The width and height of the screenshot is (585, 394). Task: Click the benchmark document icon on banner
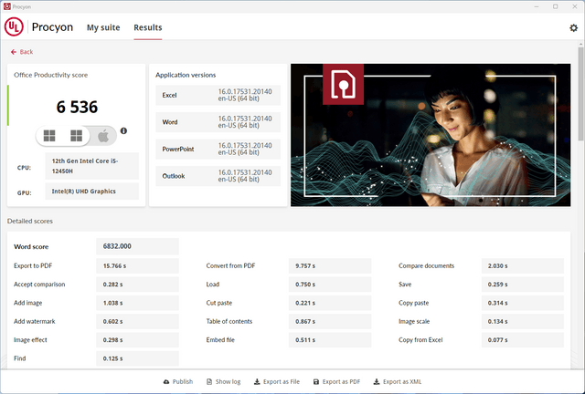343,84
